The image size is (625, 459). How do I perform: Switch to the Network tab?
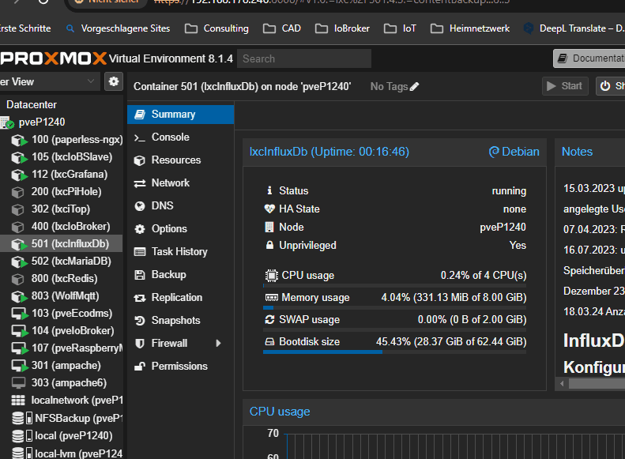coord(181,182)
